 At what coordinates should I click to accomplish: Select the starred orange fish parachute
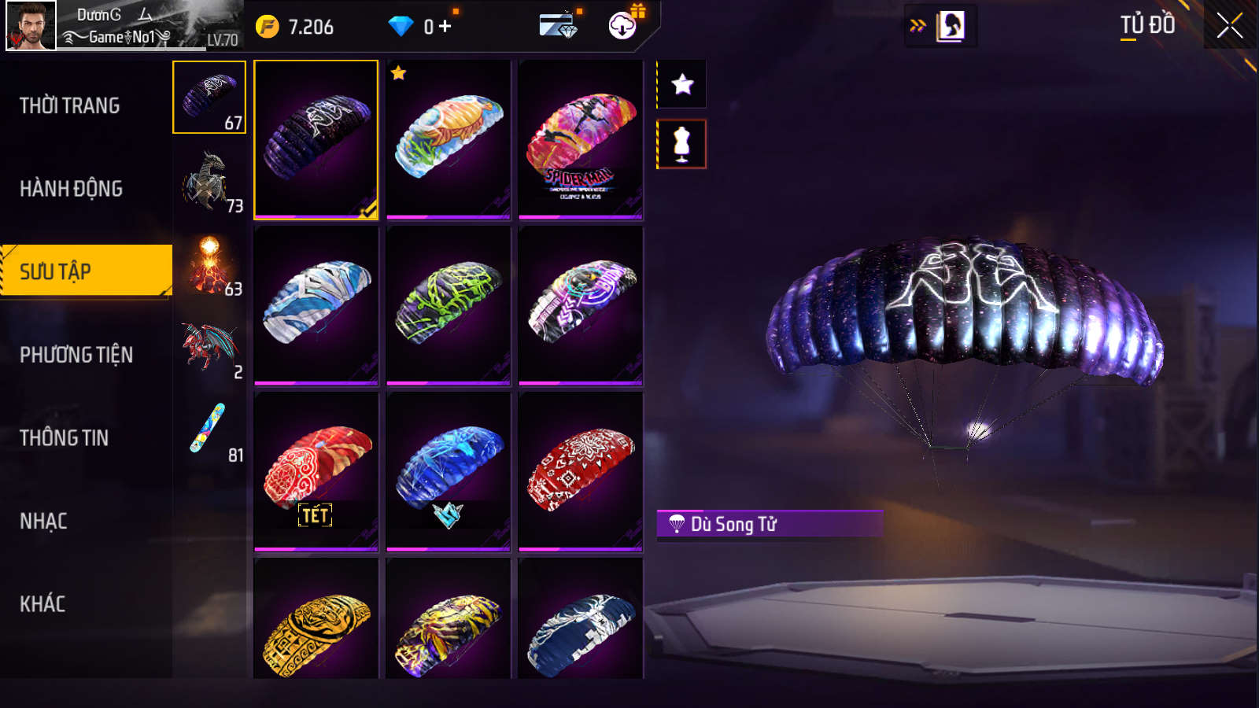point(449,139)
